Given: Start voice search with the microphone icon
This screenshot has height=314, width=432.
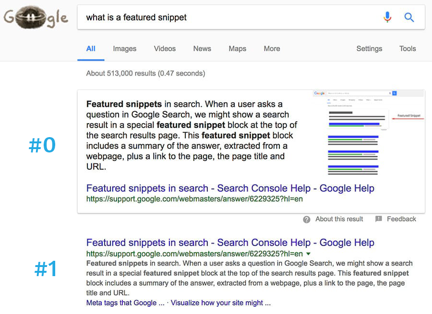Looking at the screenshot, I should (387, 17).
